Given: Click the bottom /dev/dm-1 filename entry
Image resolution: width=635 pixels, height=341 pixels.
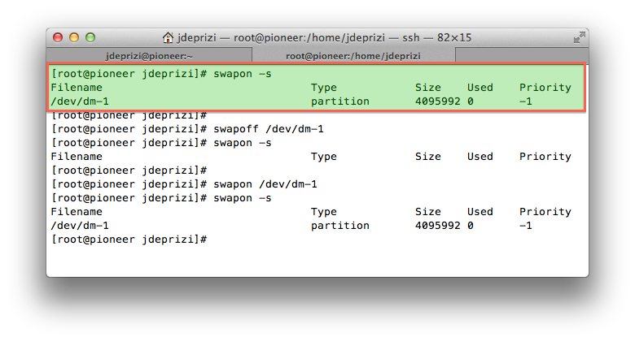Looking at the screenshot, I should (80, 226).
